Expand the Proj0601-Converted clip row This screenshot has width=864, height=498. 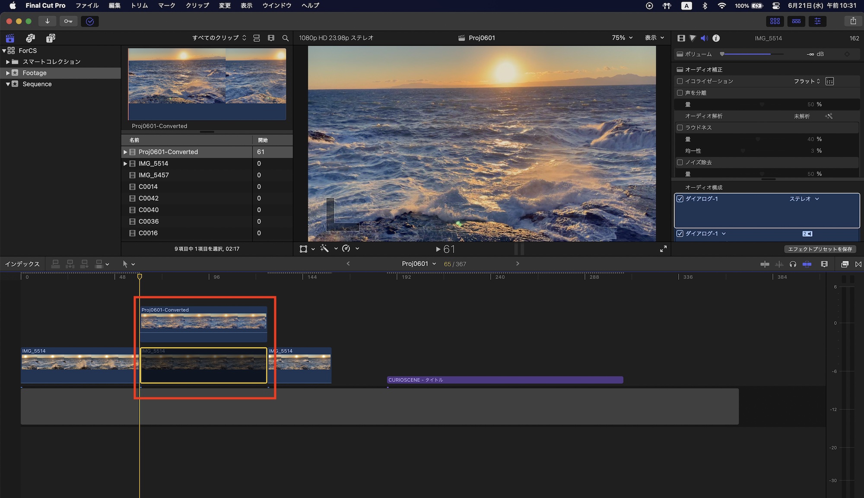[x=125, y=152]
